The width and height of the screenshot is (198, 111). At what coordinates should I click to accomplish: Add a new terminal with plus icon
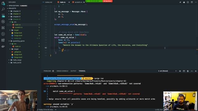click(180, 71)
